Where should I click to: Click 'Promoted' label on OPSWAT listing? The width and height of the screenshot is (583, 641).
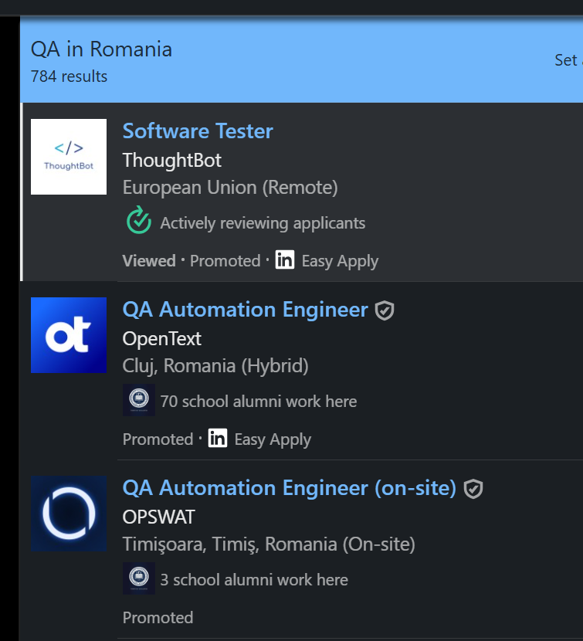158,618
